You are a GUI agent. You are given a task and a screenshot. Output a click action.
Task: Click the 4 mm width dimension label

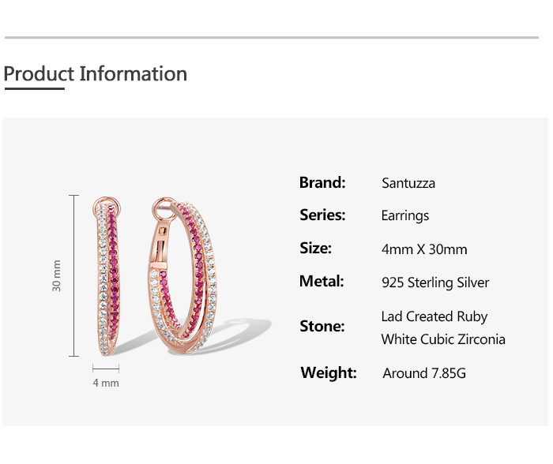pyautogui.click(x=106, y=383)
